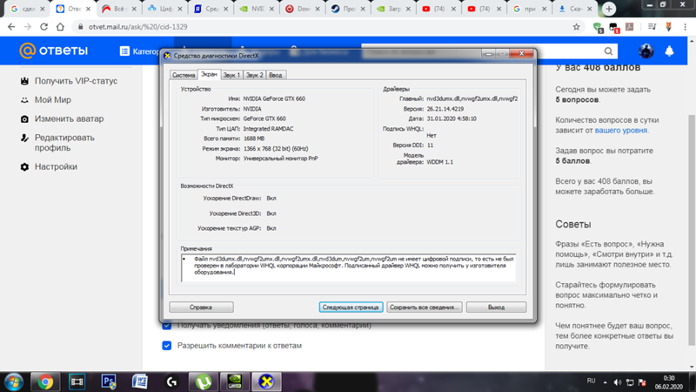Click the fox extension icon
The image size is (696, 392).
[668, 27]
